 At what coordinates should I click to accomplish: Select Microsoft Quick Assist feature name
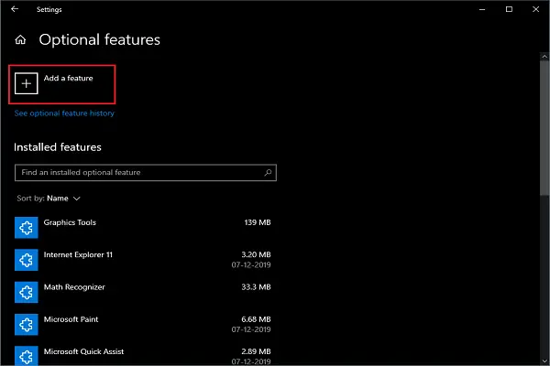(83, 351)
